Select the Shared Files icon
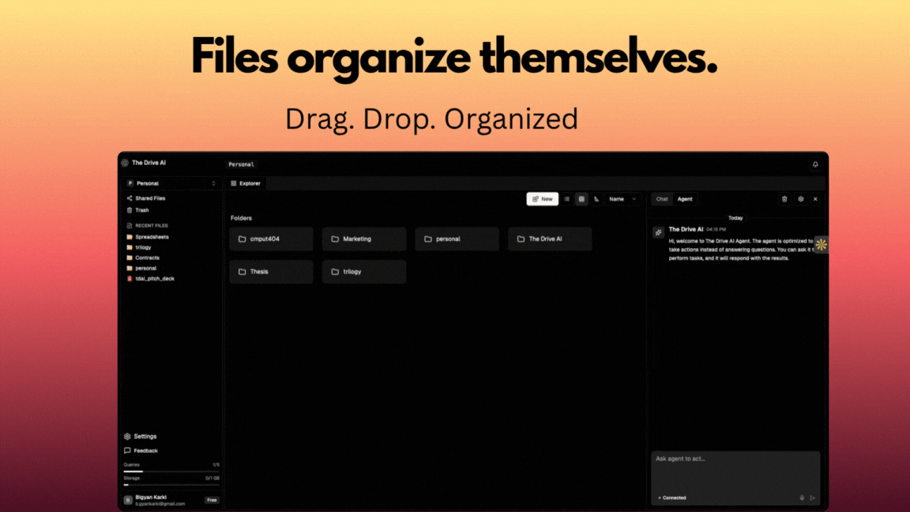 click(x=130, y=198)
